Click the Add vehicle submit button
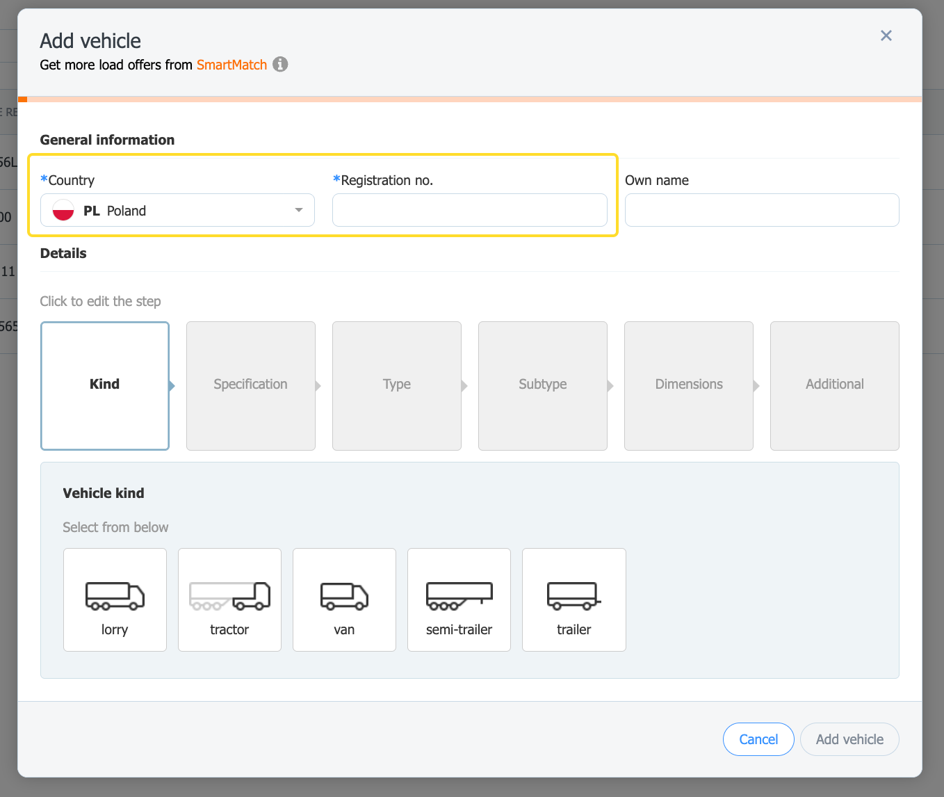 coord(849,739)
